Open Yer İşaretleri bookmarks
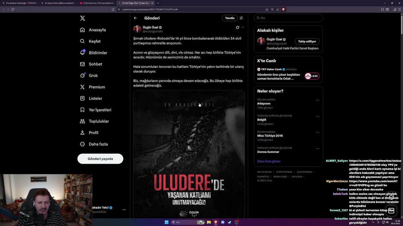Viewport: 403px width, 226px height. [96, 110]
